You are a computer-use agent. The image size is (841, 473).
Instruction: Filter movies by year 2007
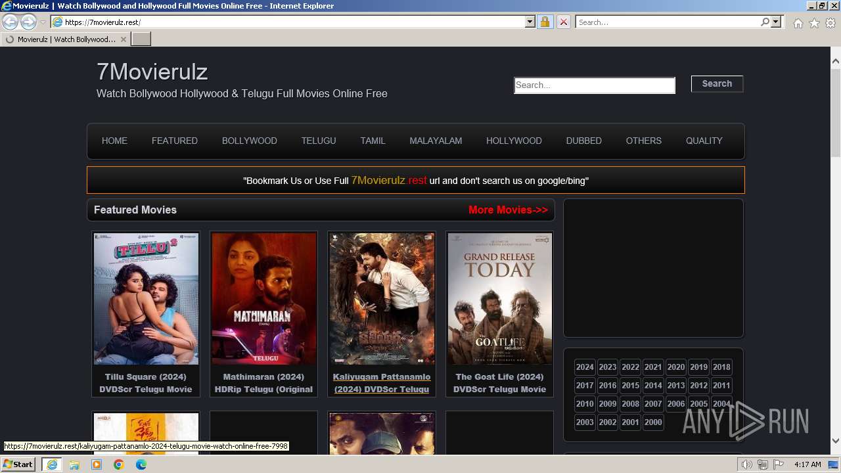click(653, 404)
